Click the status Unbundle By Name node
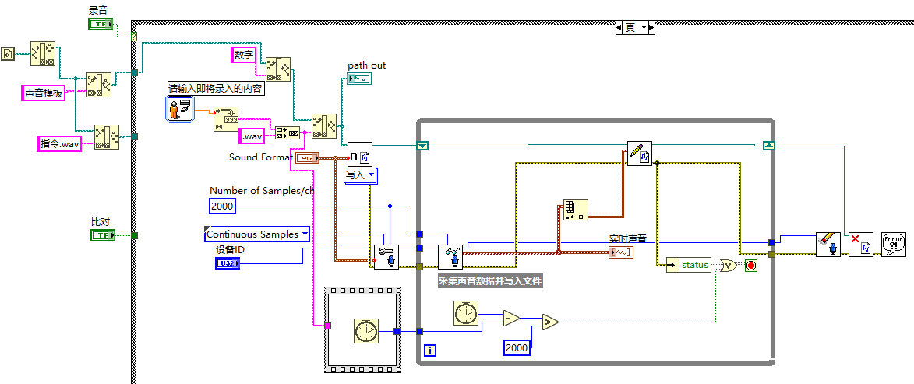Image resolution: width=914 pixels, height=384 pixels. coord(688,265)
